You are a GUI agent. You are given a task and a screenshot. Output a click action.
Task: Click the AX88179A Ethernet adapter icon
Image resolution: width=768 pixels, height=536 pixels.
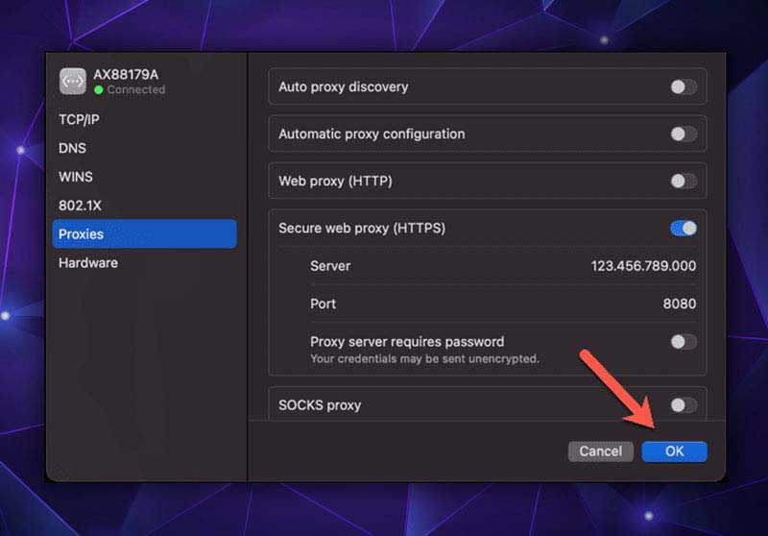click(73, 82)
